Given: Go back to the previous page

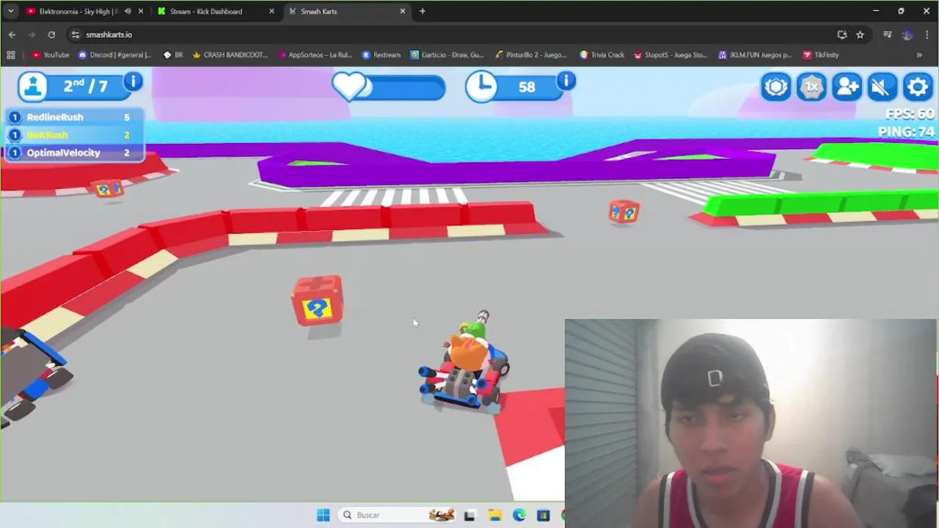Looking at the screenshot, I should 12,34.
